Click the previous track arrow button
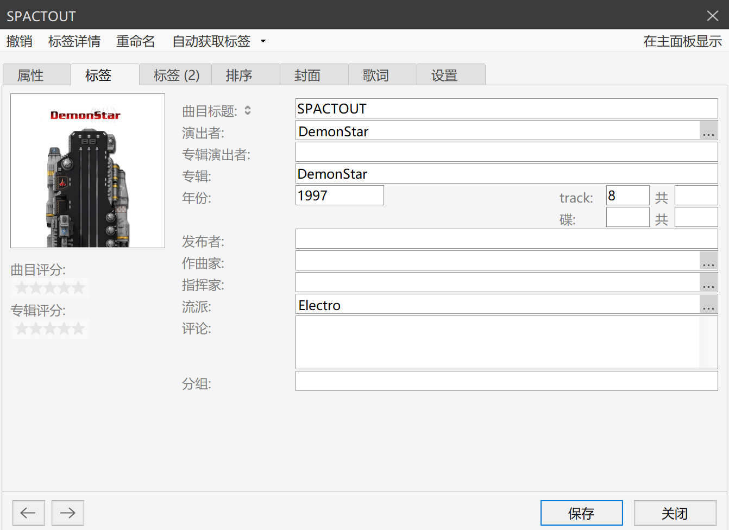Screen dimensions: 729x530 [28, 513]
